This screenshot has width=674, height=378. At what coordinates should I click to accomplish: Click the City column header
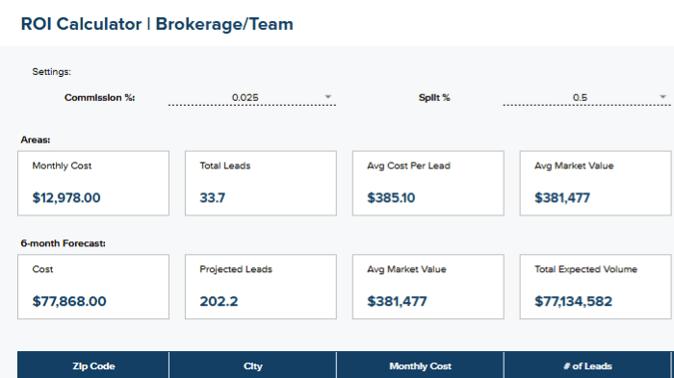pos(252,365)
